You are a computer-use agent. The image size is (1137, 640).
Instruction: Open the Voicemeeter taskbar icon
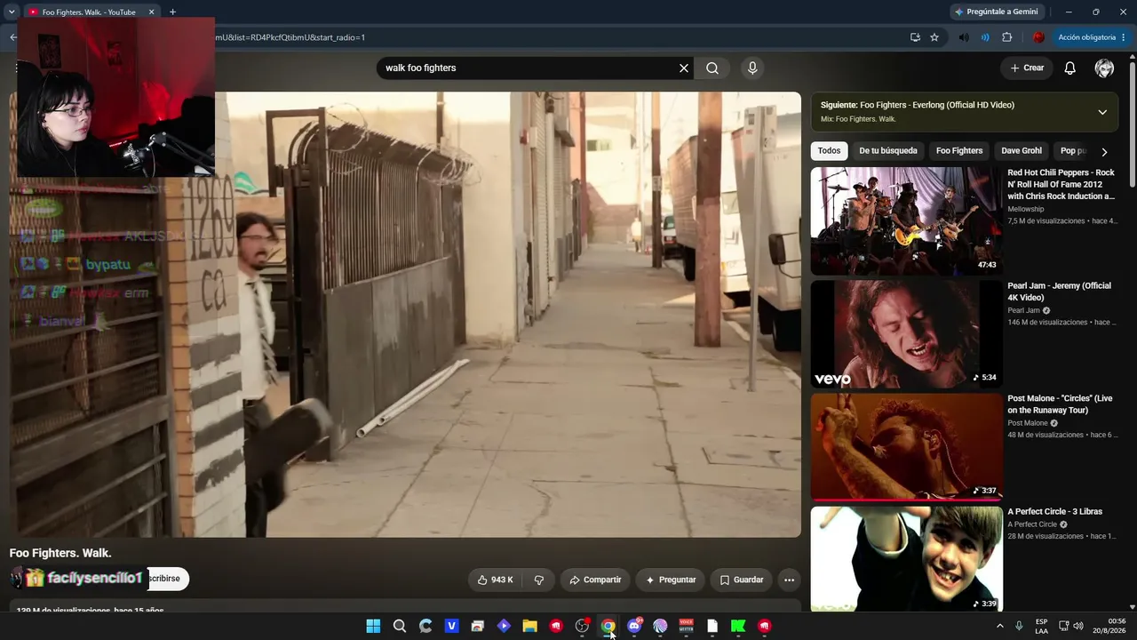[686, 627]
